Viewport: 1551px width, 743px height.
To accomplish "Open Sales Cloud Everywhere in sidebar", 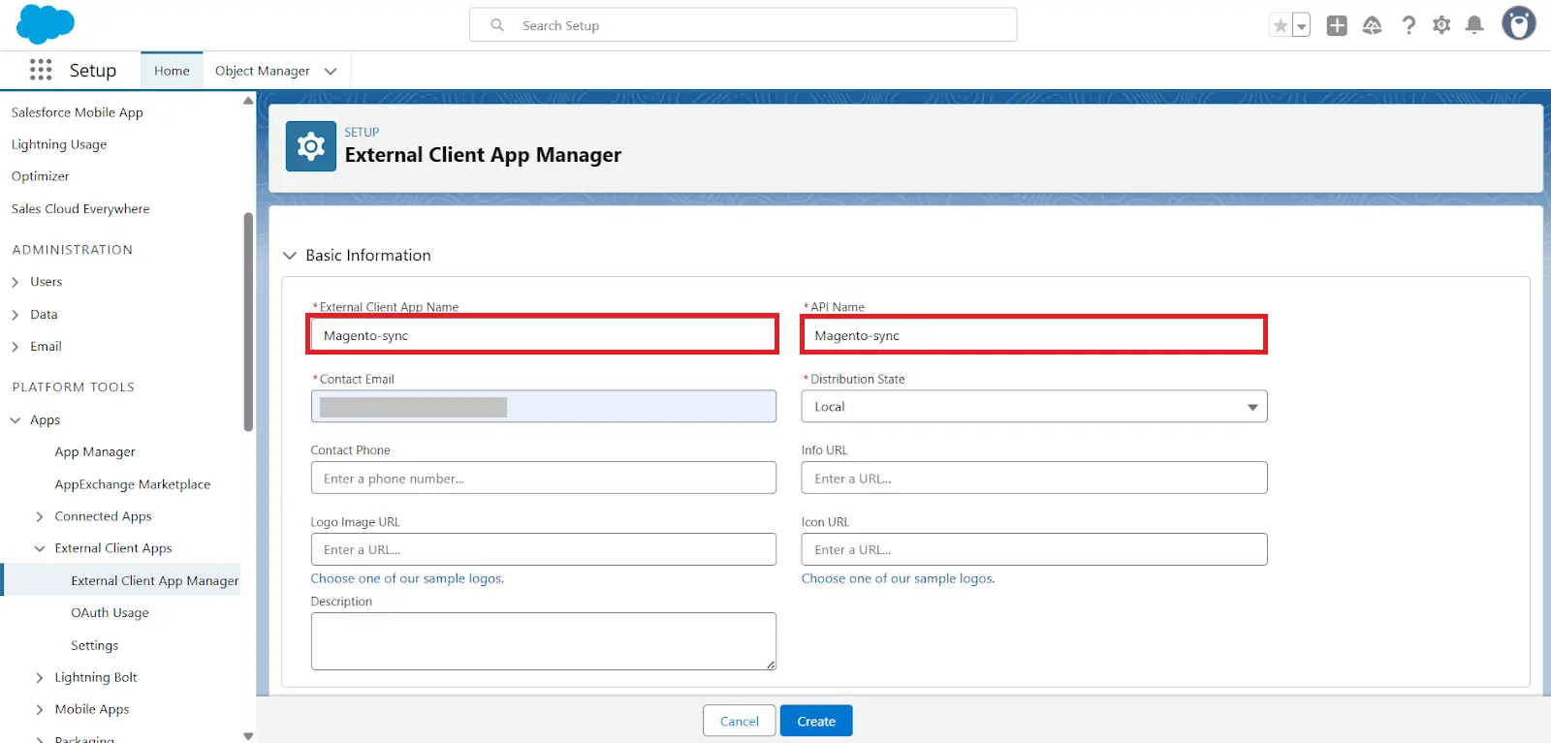I will tap(80, 208).
